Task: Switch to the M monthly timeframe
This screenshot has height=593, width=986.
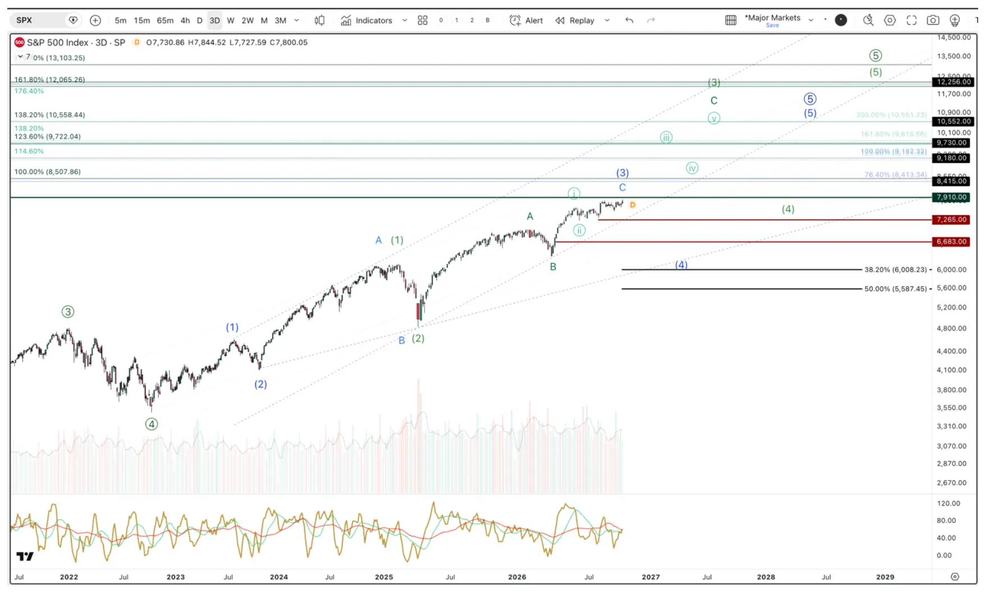Action: coord(264,20)
